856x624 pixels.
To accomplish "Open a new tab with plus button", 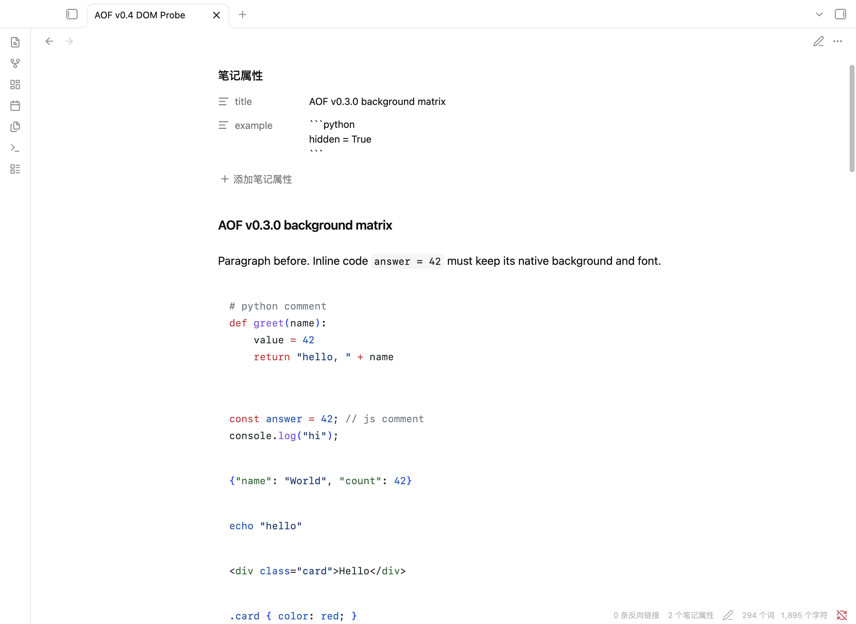I will click(x=243, y=15).
